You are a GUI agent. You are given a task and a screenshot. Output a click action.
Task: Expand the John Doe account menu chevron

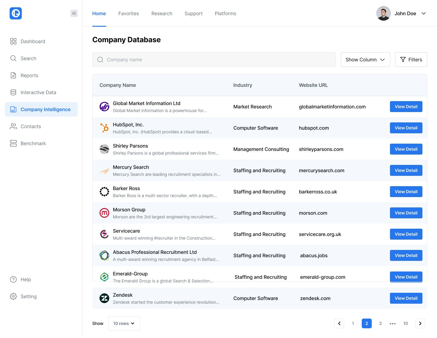[x=424, y=13]
